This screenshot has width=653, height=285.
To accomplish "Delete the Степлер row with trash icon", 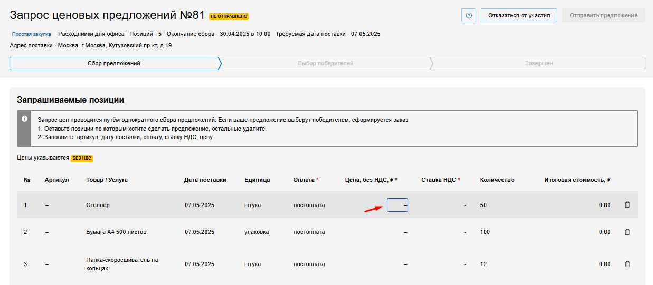I will coord(627,205).
